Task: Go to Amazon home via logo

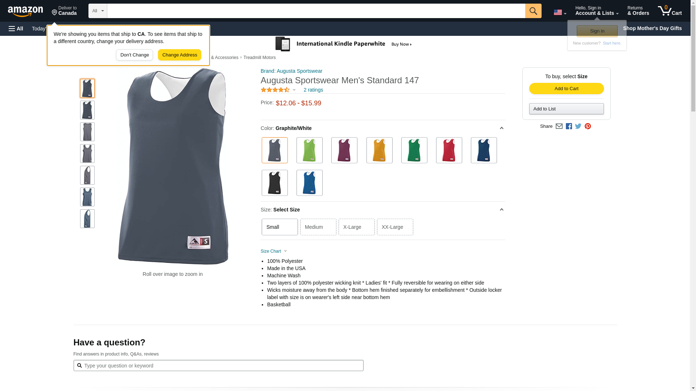Action: (25, 11)
